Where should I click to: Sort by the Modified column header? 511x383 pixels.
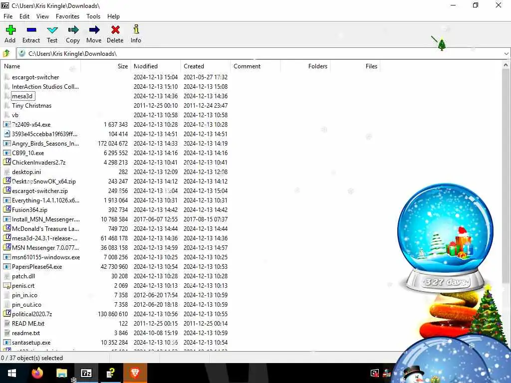[x=156, y=66]
